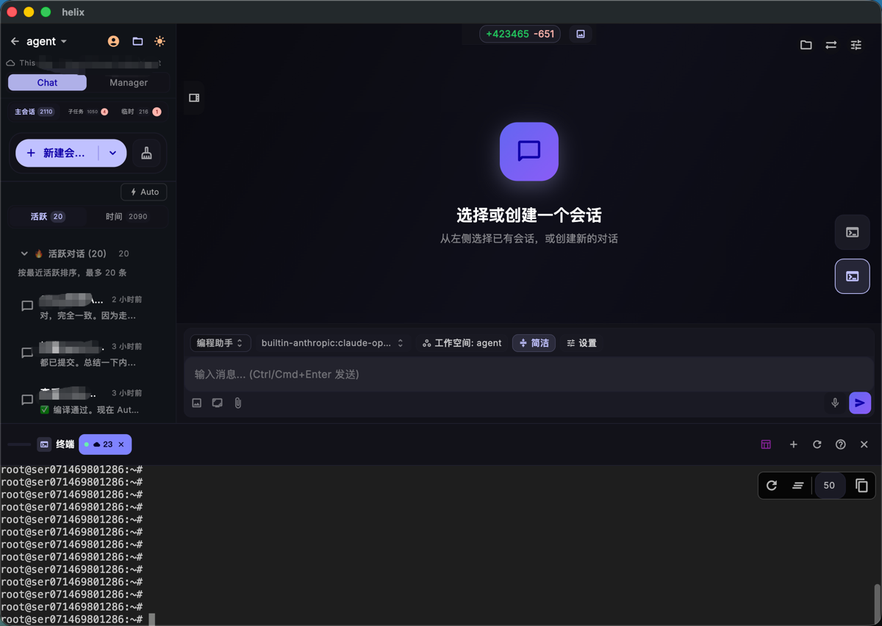Switch to the 时间 2090 tab
882x626 pixels.
tap(126, 217)
